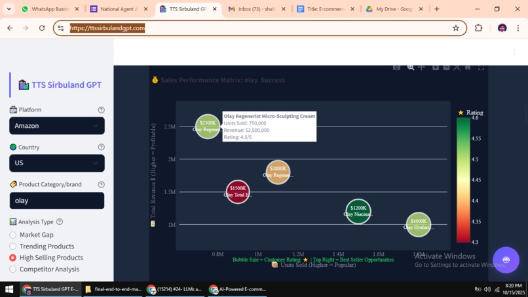Open the (15214) #24- LLMs taskbar Chrome window
This screenshot has width=528, height=297.
[175, 289]
